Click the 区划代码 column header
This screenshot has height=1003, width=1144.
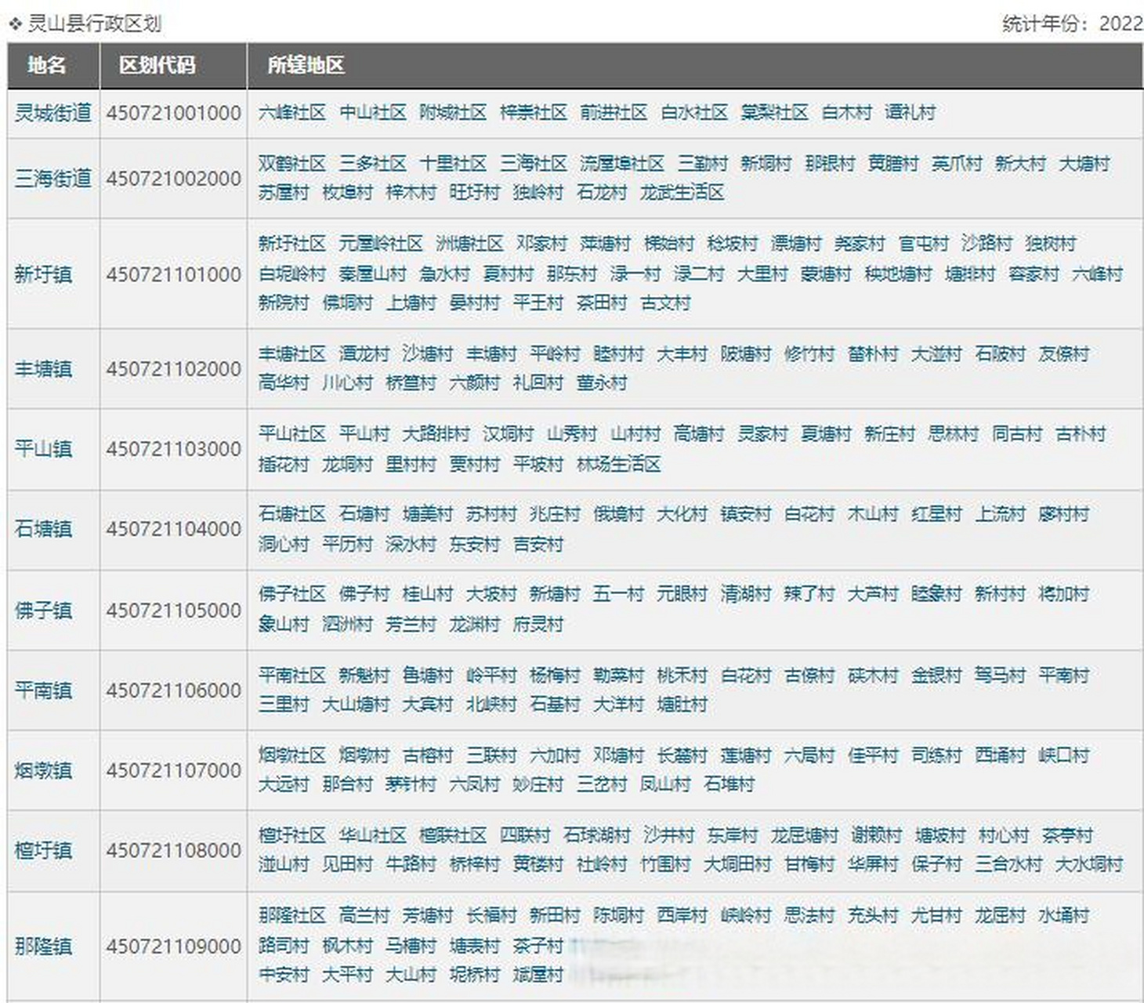coord(157,65)
